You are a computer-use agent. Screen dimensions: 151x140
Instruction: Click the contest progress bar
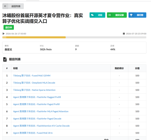point(74,37)
